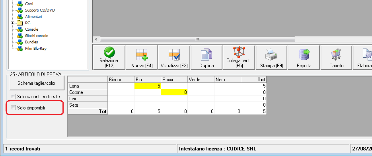Select the Seta row header

[88, 105]
